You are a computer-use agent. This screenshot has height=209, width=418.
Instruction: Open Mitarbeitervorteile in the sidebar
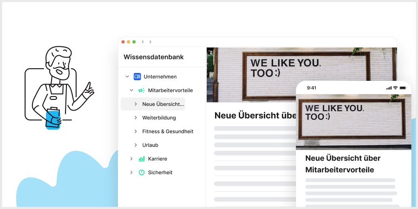tap(170, 91)
